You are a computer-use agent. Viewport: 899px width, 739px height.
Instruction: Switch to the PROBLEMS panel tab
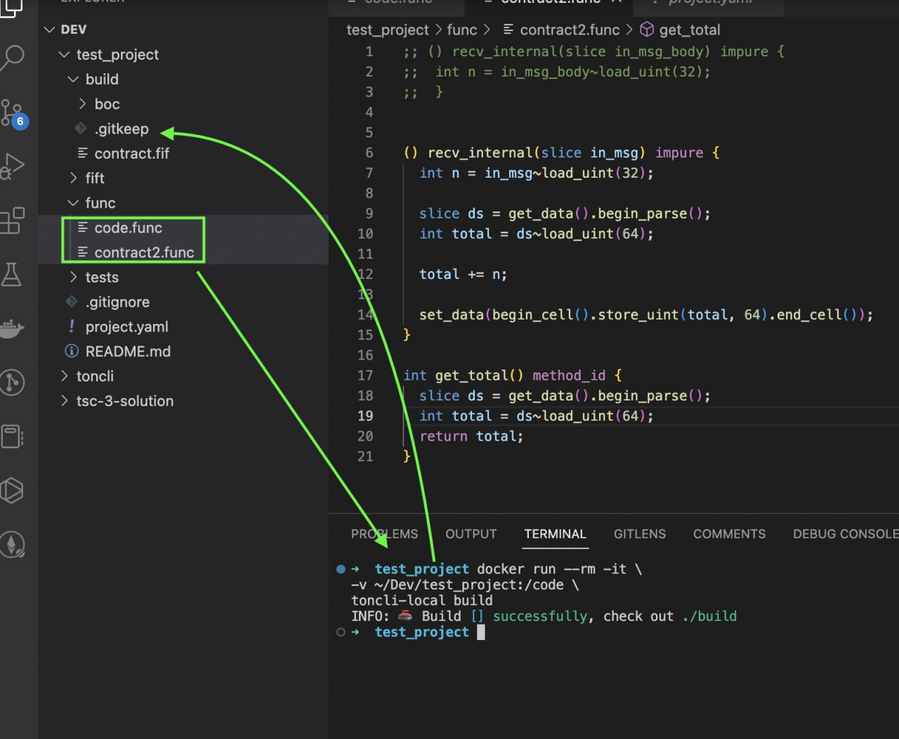coord(384,534)
